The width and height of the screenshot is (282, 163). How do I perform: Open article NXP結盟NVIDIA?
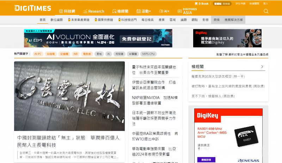click(155, 100)
